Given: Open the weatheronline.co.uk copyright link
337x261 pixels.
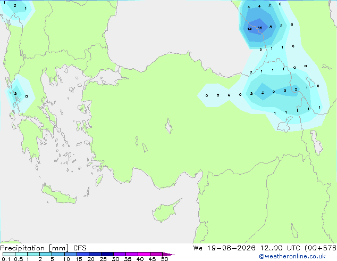Looking at the screenshot, I should tap(292, 256).
